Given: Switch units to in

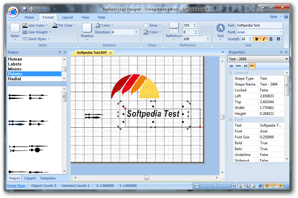Looking at the screenshot, I should tap(252, 66).
